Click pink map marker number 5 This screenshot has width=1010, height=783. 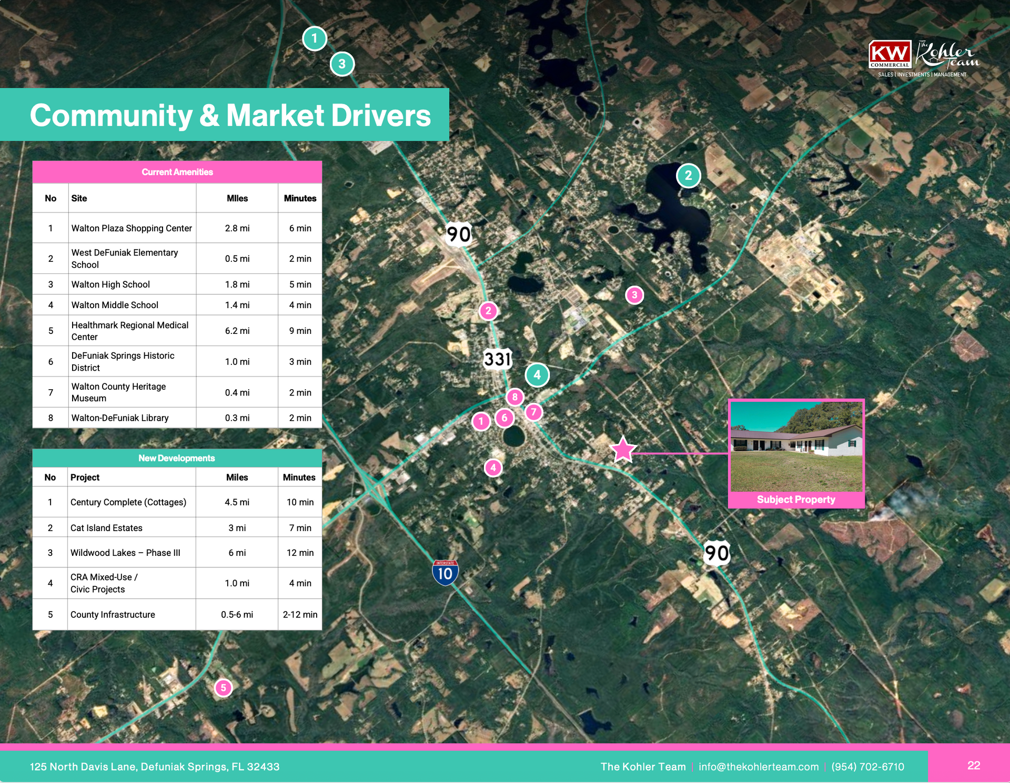pos(223,687)
